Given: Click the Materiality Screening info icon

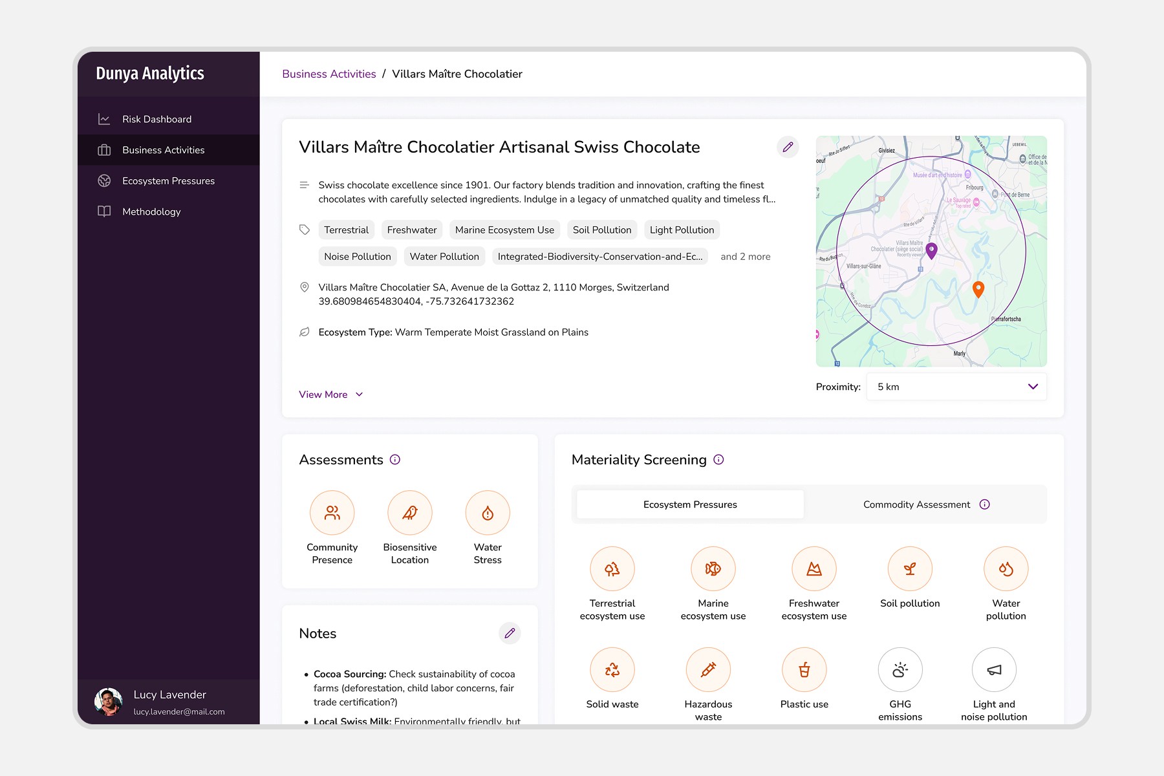Looking at the screenshot, I should pyautogui.click(x=718, y=460).
